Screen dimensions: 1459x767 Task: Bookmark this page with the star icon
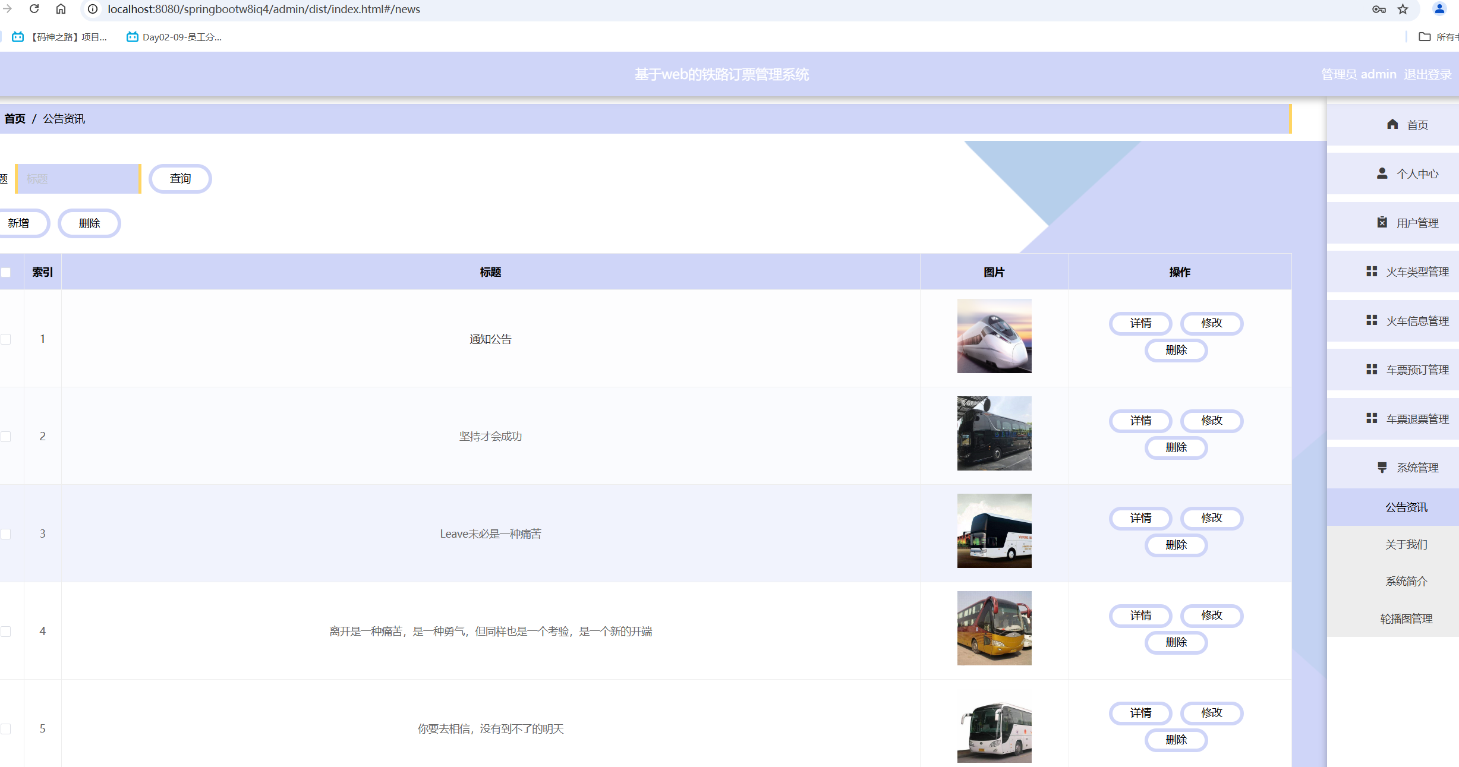[1403, 9]
